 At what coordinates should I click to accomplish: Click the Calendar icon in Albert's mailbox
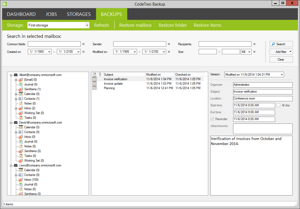tap(21, 94)
